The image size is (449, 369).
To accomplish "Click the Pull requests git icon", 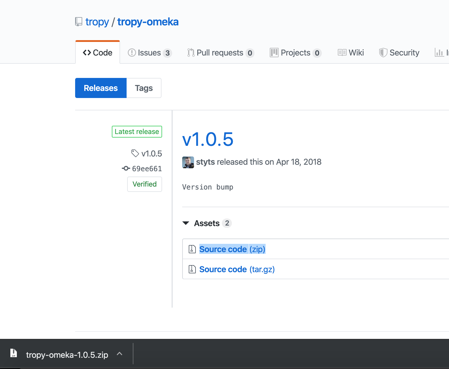I will pos(191,53).
